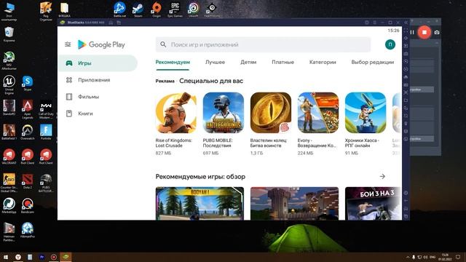Open the БОИ 3 НА 3 preview thumbnail
466x262 pixels.
tap(374, 204)
